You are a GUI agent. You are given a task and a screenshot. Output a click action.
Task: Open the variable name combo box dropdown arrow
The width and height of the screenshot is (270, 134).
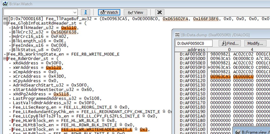[x=75, y=12]
